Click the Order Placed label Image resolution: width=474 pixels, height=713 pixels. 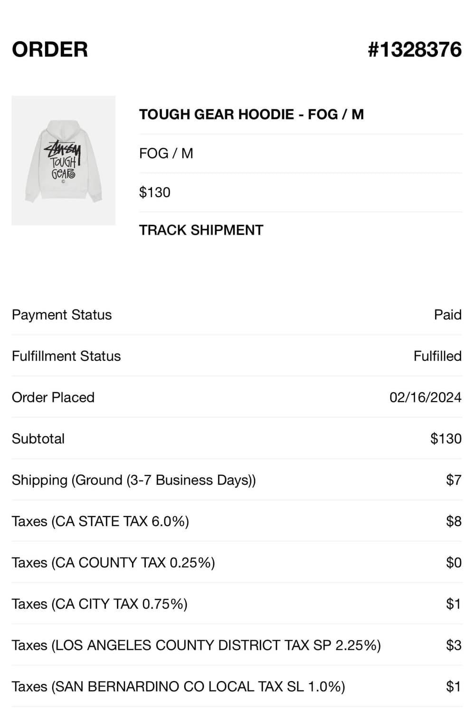[53, 397]
